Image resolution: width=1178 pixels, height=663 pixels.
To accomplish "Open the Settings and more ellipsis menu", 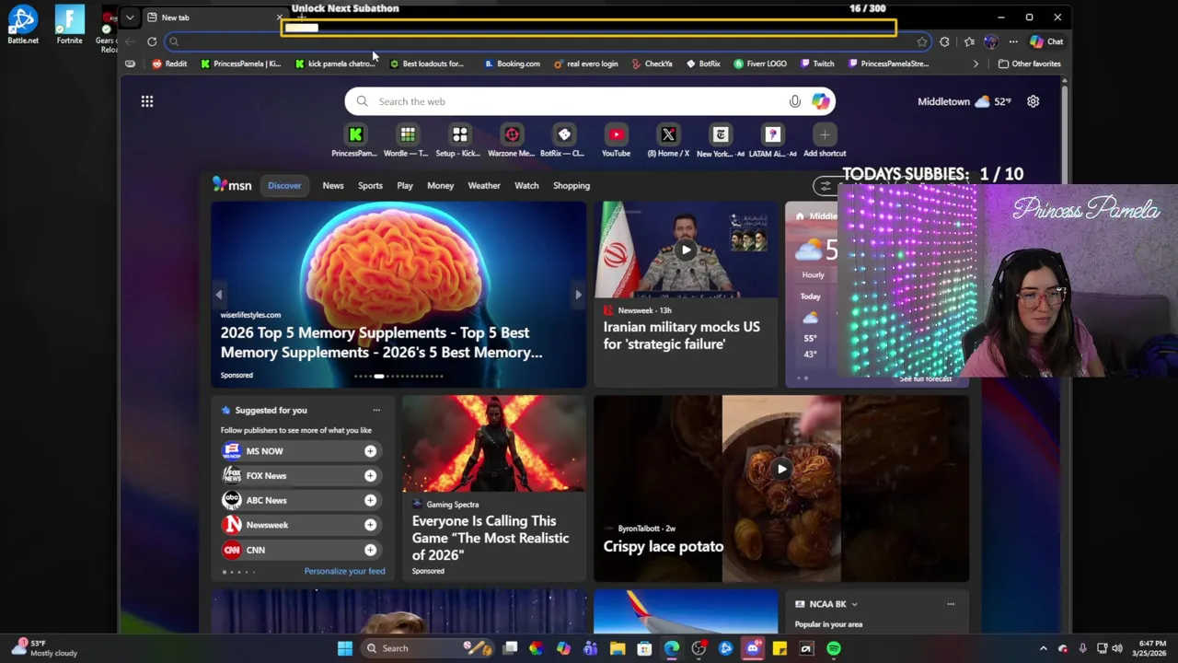I will (x=1013, y=41).
